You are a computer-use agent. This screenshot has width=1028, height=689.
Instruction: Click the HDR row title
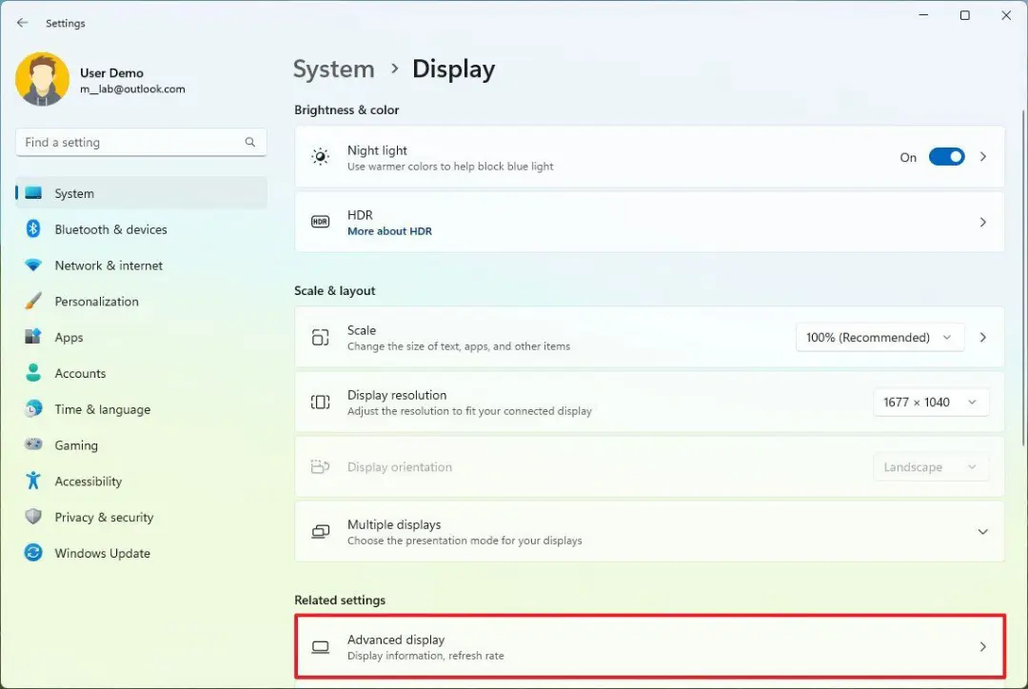(x=360, y=215)
